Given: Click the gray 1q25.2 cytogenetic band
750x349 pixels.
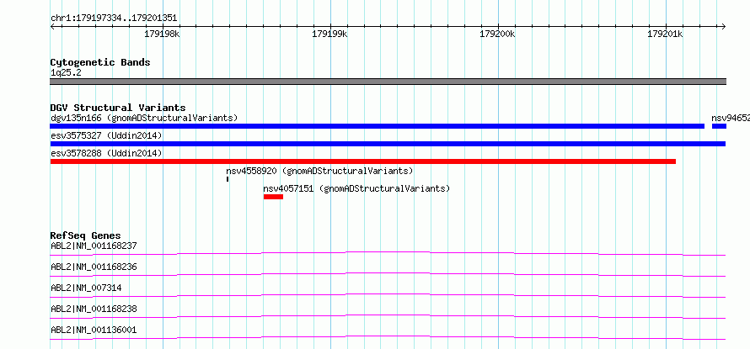Looking at the screenshot, I should pos(388,82).
